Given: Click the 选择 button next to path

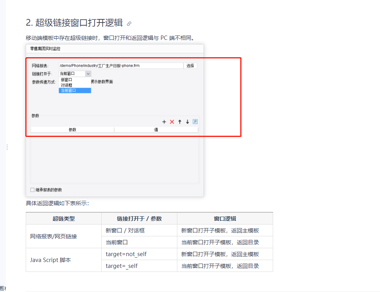Looking at the screenshot, I should (x=190, y=66).
